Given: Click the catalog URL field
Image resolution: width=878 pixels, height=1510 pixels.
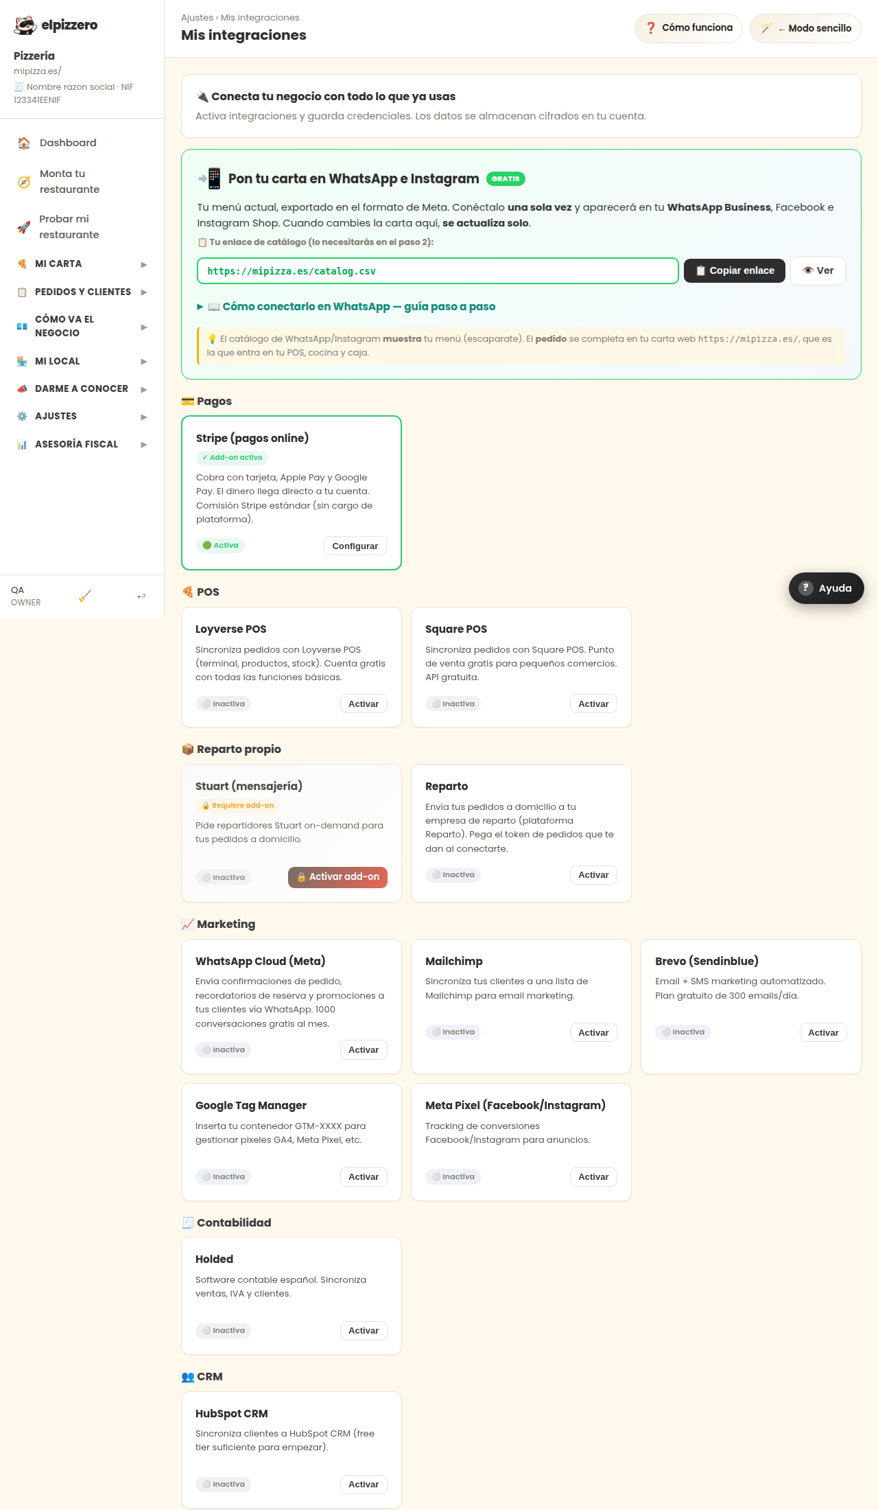Looking at the screenshot, I should pyautogui.click(x=438, y=271).
